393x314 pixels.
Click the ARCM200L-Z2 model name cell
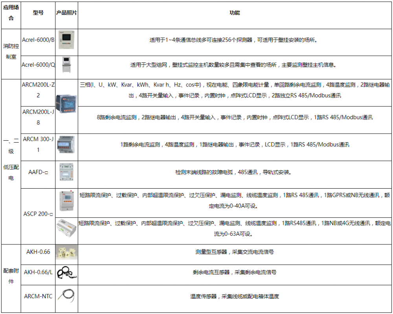click(x=38, y=90)
